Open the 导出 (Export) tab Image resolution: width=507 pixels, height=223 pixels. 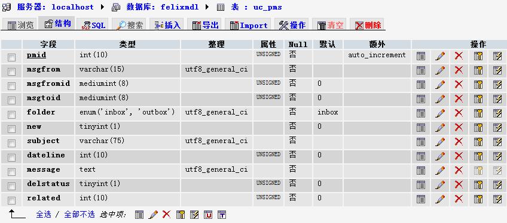pos(205,24)
